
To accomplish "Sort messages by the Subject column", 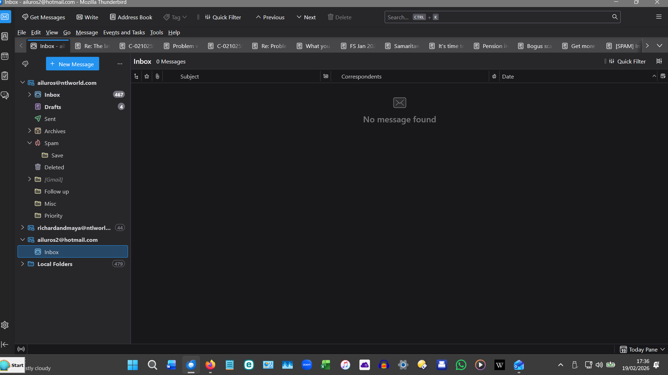I will (242, 76).
